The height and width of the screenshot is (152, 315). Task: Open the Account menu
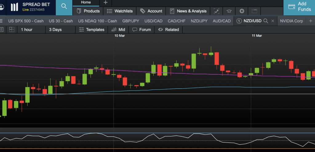pyautogui.click(x=151, y=11)
